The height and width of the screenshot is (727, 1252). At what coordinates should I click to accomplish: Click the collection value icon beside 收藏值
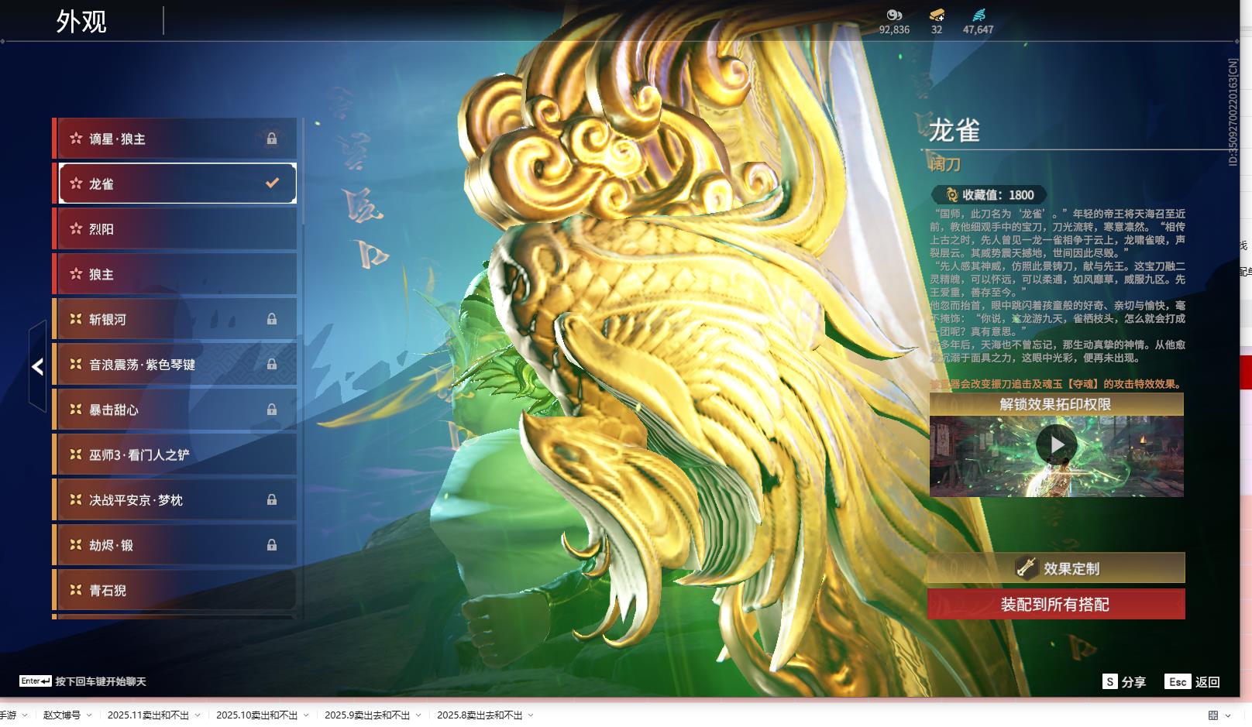pyautogui.click(x=951, y=195)
